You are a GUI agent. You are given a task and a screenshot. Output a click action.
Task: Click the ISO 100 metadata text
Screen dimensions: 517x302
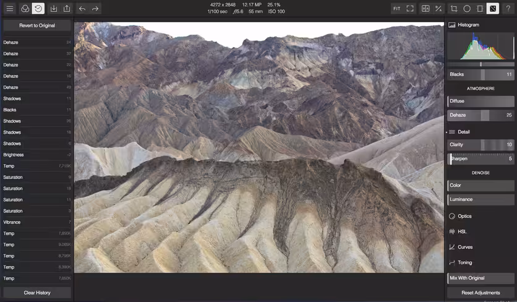tap(276, 11)
